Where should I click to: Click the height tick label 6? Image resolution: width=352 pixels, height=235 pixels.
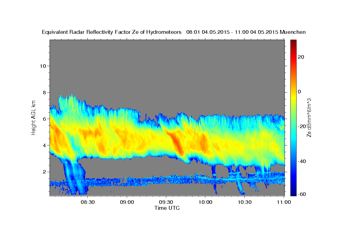[x=44, y=119]
